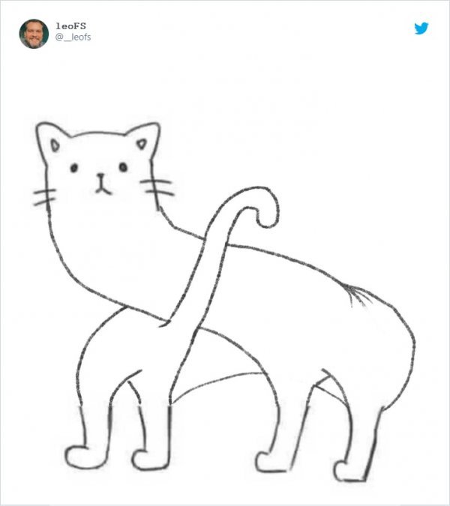The image size is (450, 506).
Task: Click the whiskers on cat's right cheek
Action: point(157,188)
